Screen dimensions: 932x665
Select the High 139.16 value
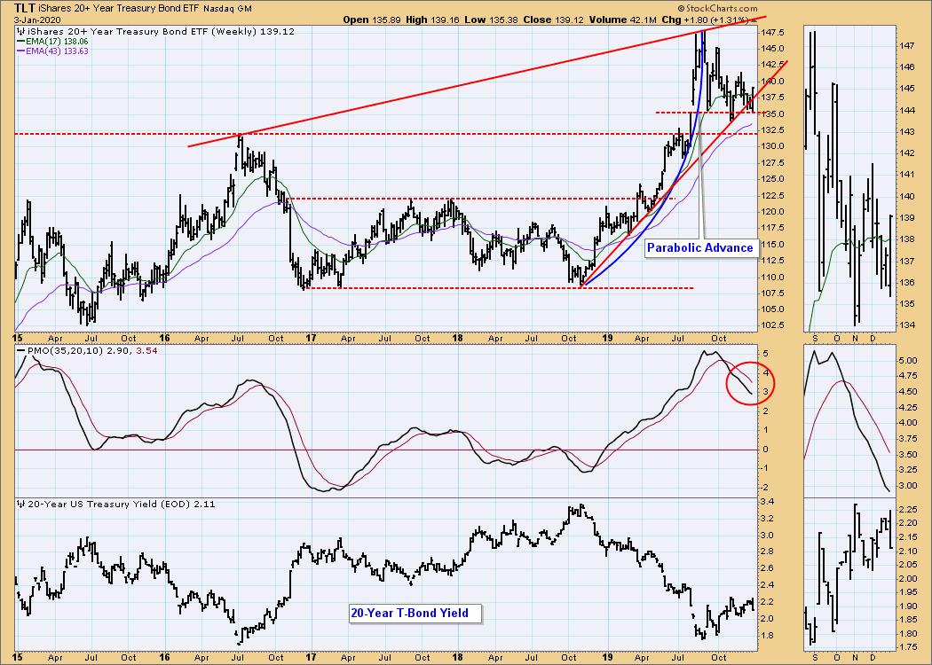pos(433,20)
